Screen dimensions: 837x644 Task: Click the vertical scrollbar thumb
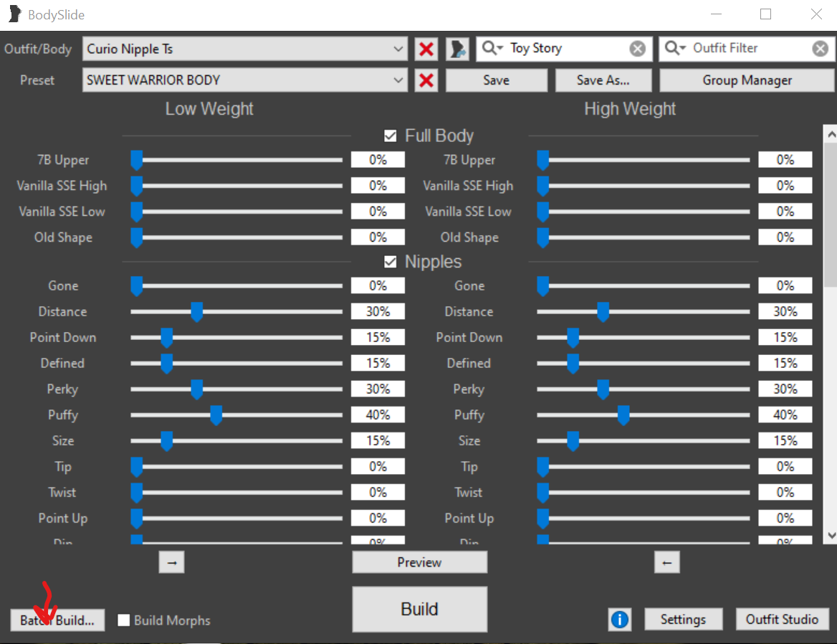[x=831, y=214]
